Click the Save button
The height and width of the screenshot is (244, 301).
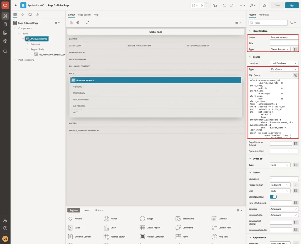pyautogui.click(x=277, y=5)
